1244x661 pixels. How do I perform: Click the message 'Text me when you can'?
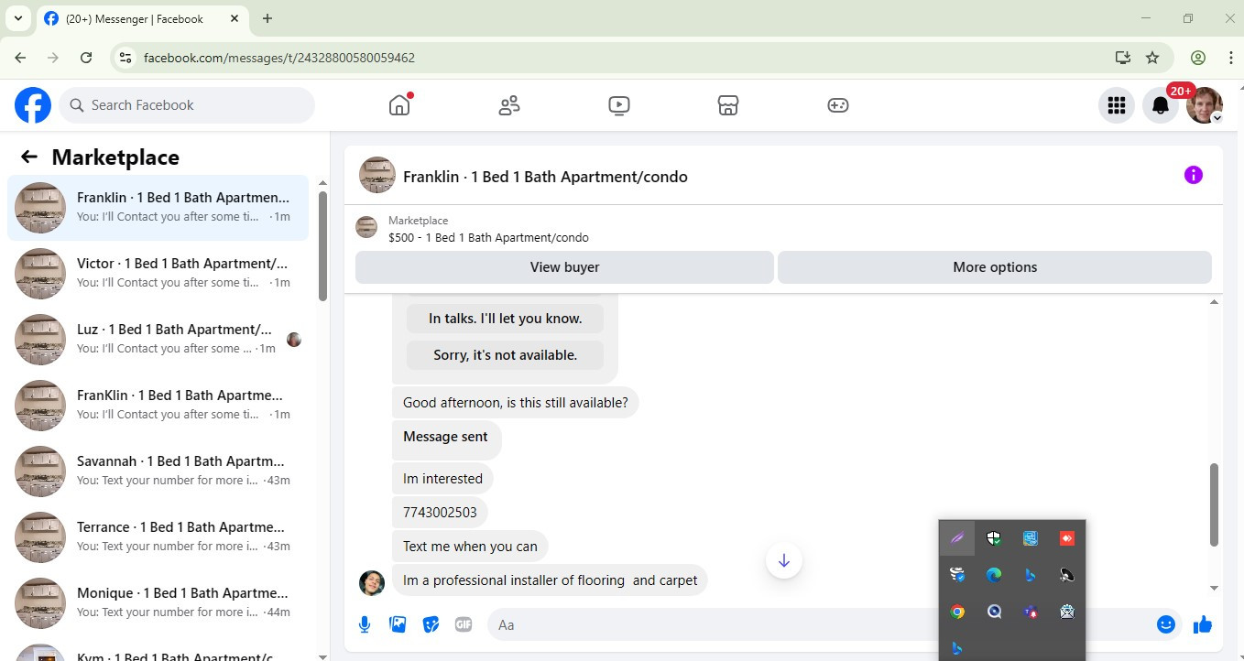click(470, 547)
